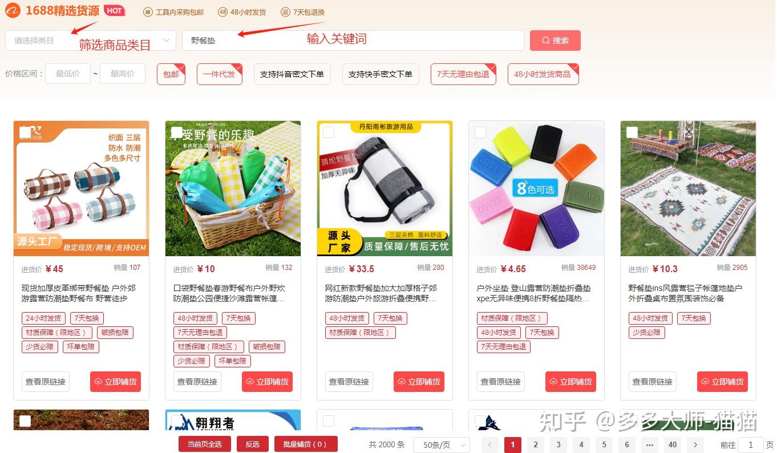
Task: Click the magnifier icon in the search button
Action: (x=546, y=41)
